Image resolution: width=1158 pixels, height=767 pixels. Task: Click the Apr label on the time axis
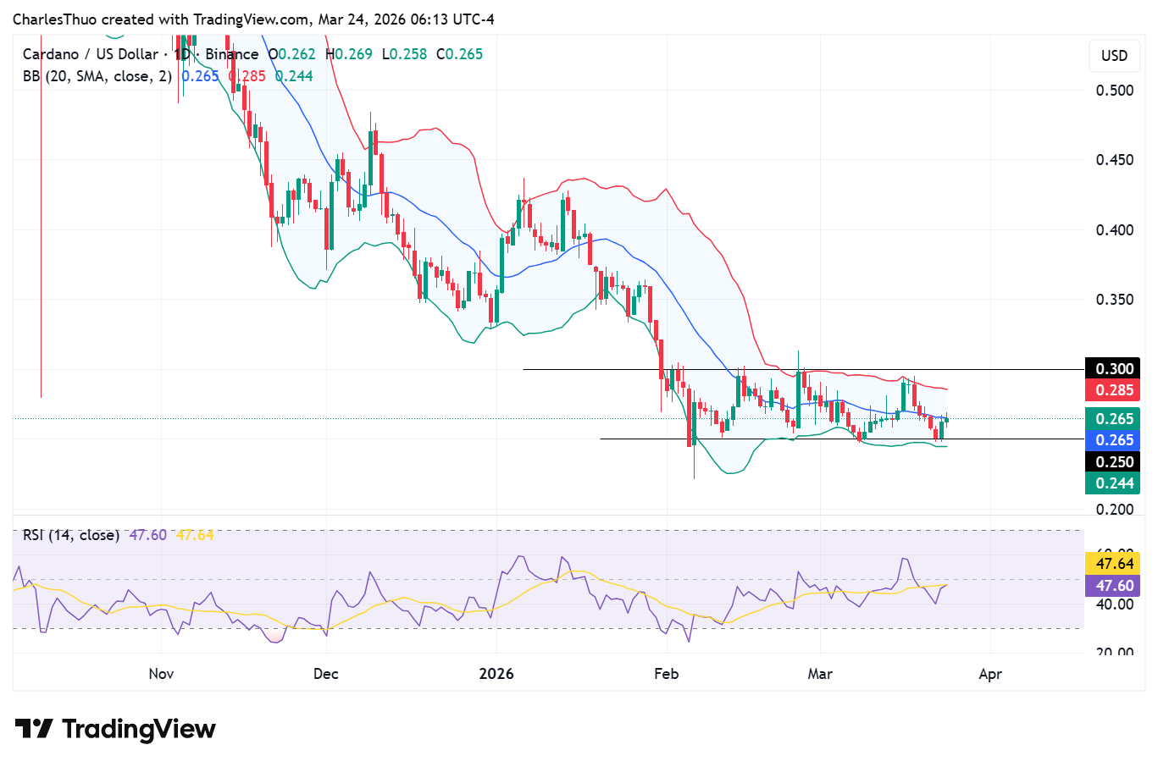coord(990,674)
